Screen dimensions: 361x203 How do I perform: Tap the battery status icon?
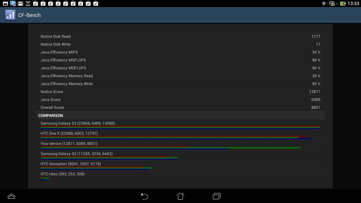pyautogui.click(x=343, y=4)
